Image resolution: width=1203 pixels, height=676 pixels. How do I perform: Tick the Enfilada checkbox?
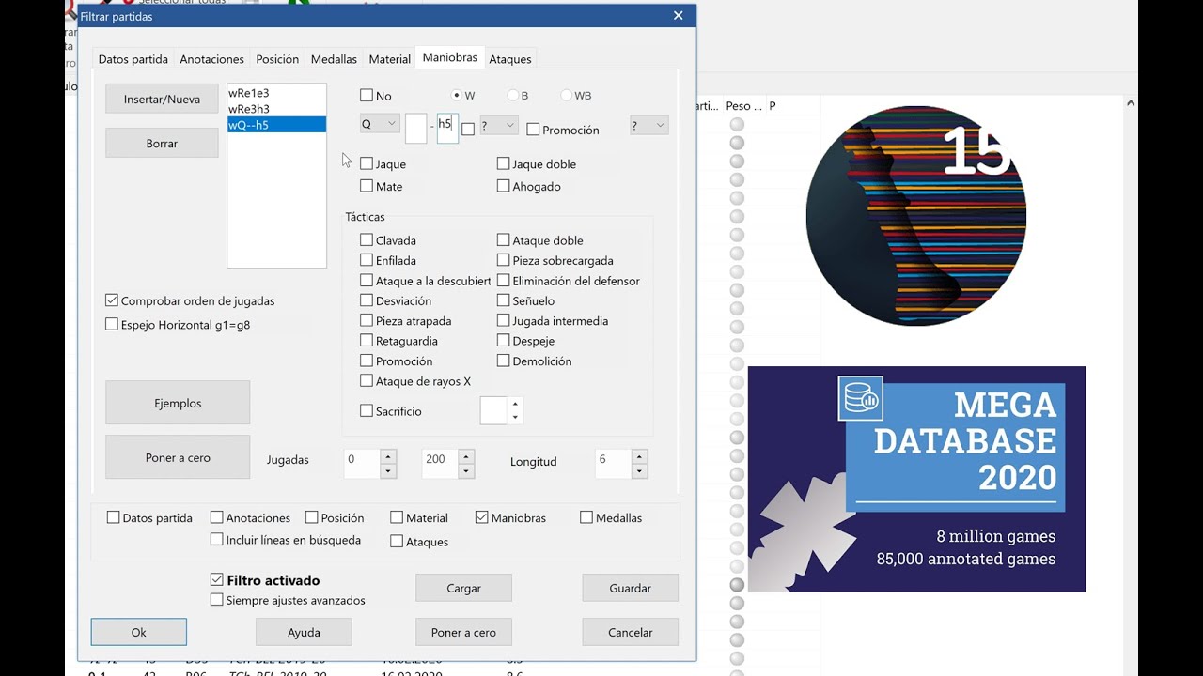click(x=367, y=260)
